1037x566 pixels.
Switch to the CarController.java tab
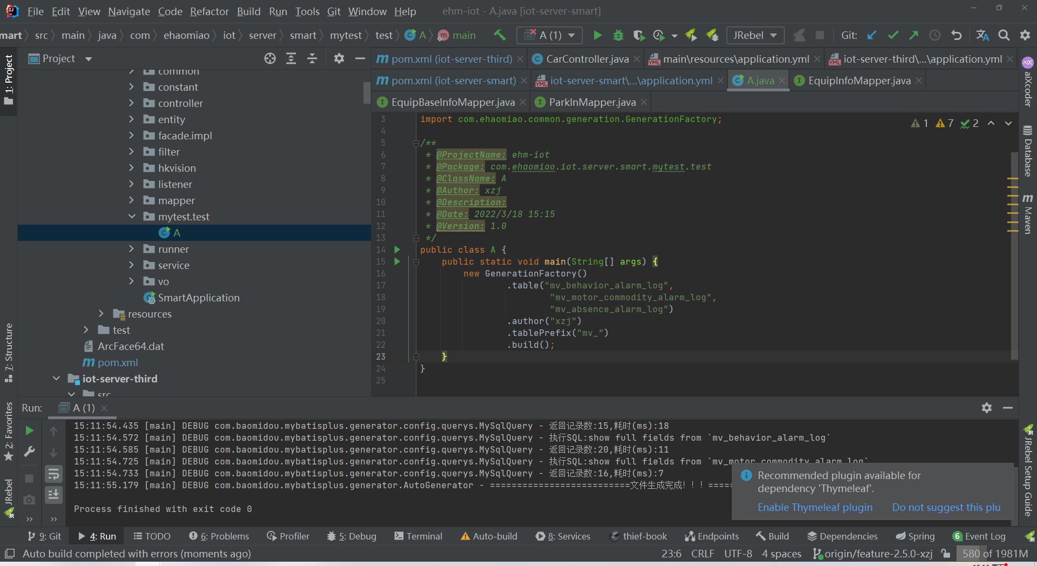point(587,59)
